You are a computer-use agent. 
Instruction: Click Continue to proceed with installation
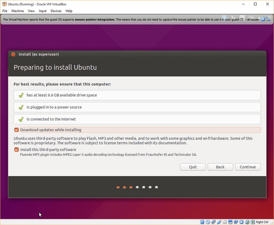[248, 167]
